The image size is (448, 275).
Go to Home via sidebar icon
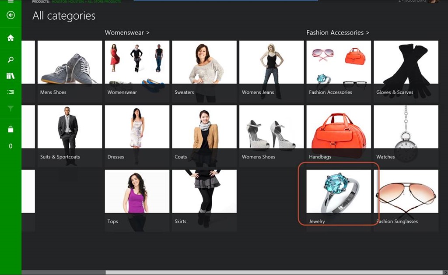(x=10, y=38)
